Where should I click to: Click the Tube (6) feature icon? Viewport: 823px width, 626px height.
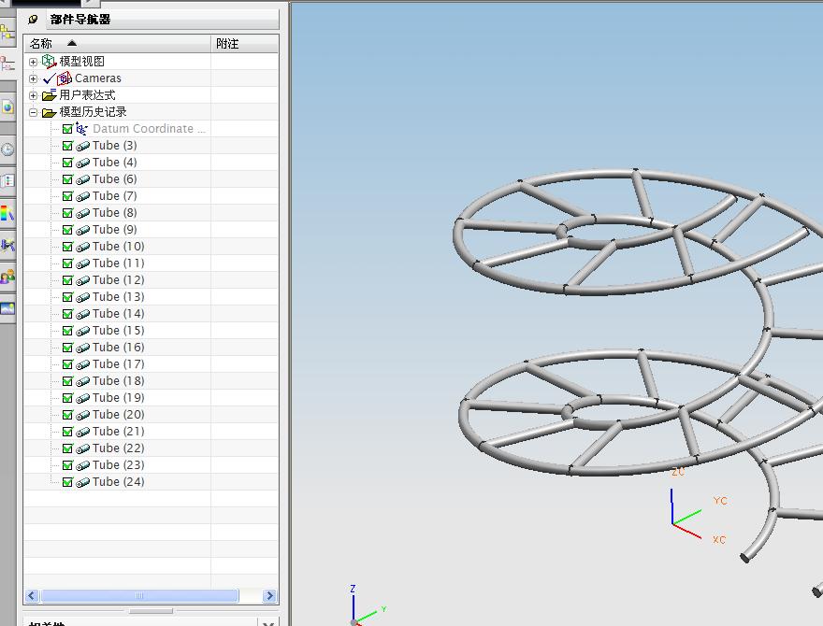pyautogui.click(x=82, y=179)
